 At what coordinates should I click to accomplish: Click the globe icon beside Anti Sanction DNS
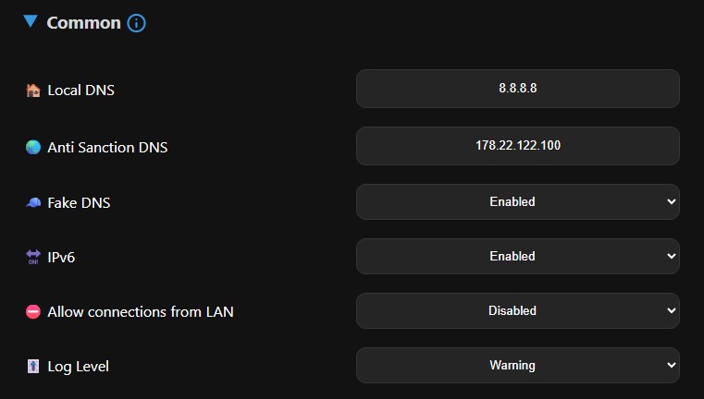[33, 147]
